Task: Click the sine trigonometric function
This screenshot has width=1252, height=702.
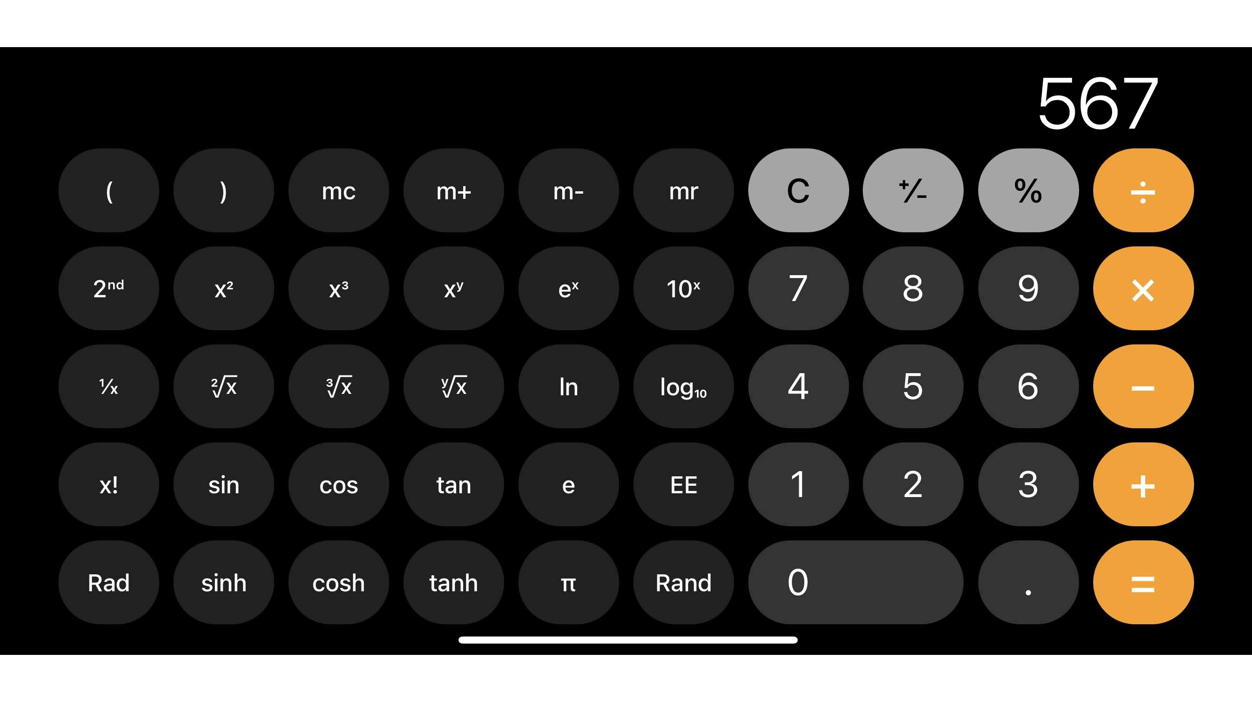Action: 224,484
